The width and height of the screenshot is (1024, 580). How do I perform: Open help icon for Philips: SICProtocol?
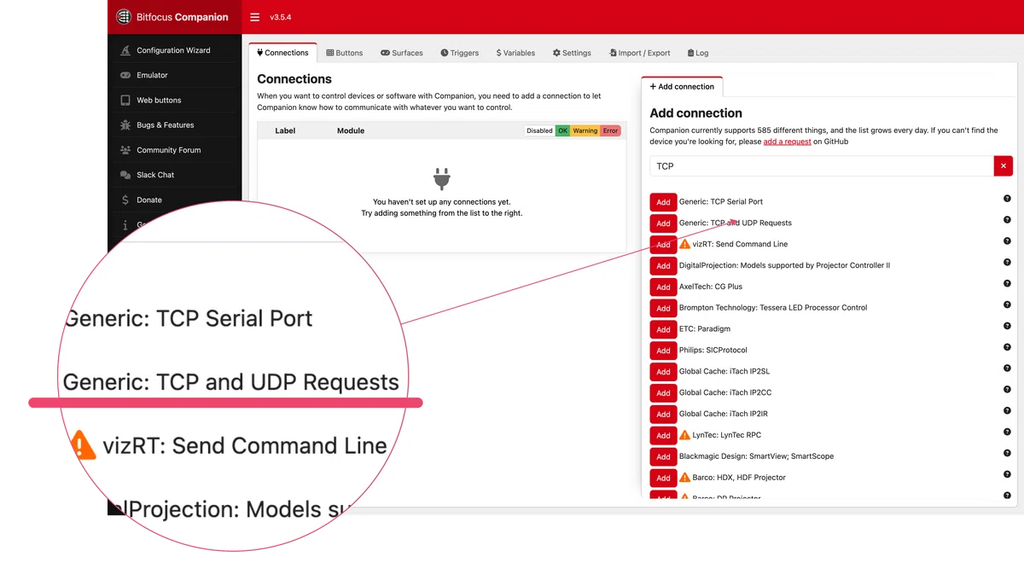click(x=1007, y=347)
